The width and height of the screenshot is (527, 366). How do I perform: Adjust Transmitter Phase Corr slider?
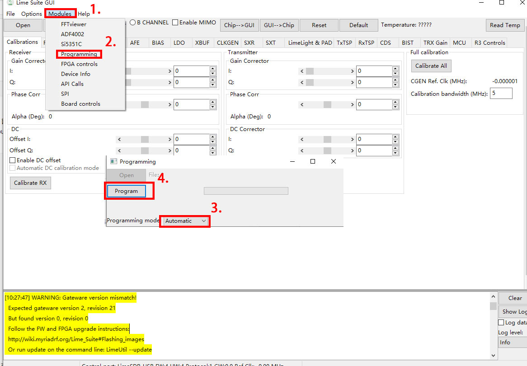327,104
